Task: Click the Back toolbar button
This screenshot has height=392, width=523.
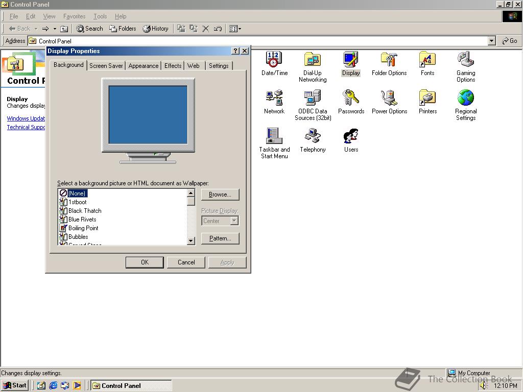Action: coord(20,29)
